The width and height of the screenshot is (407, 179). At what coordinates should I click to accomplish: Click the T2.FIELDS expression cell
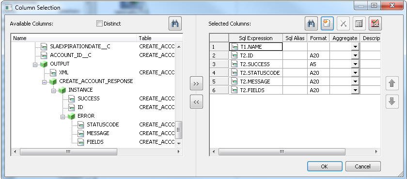[256, 90]
